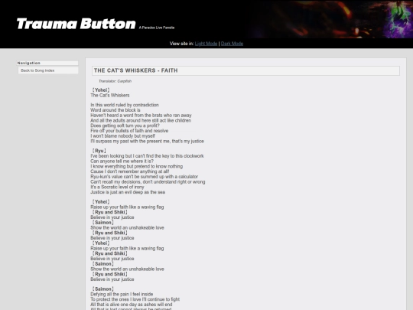Click the 'THE CAT'S WHISKERS - FAITH' title
Image resolution: width=413 pixels, height=310 pixels.
tap(135, 70)
